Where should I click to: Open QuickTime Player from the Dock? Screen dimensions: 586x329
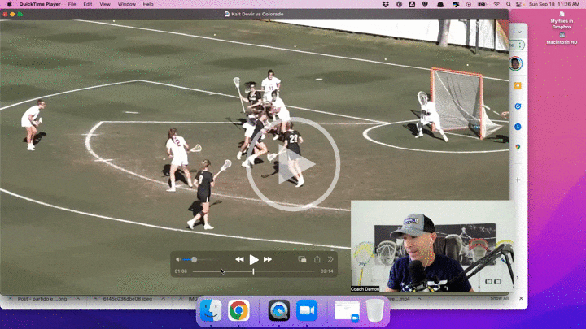point(279,310)
